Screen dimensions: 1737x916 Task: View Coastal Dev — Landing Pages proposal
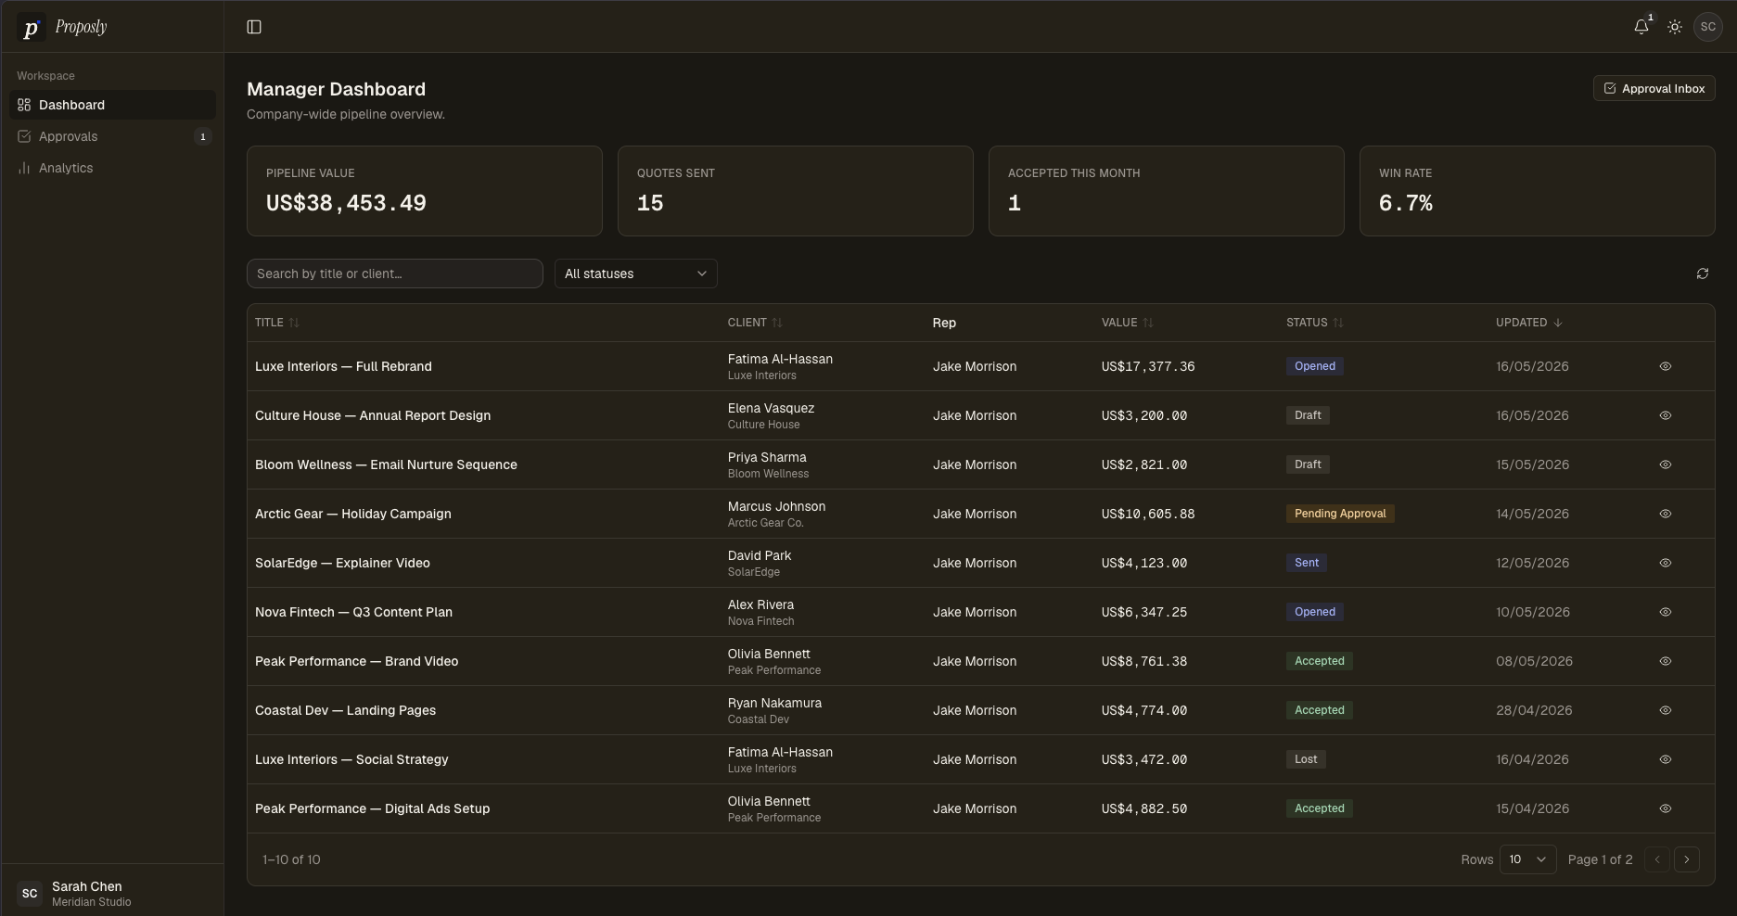(x=1666, y=710)
